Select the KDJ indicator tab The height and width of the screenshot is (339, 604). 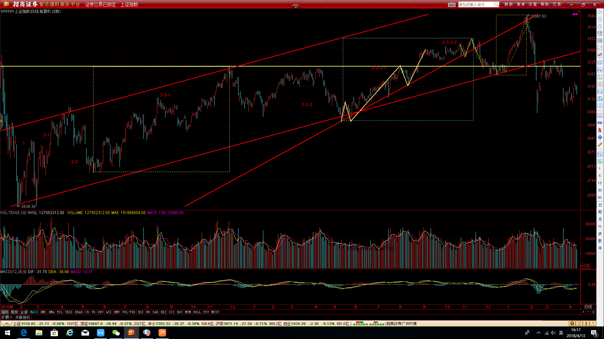[x=163, y=312]
